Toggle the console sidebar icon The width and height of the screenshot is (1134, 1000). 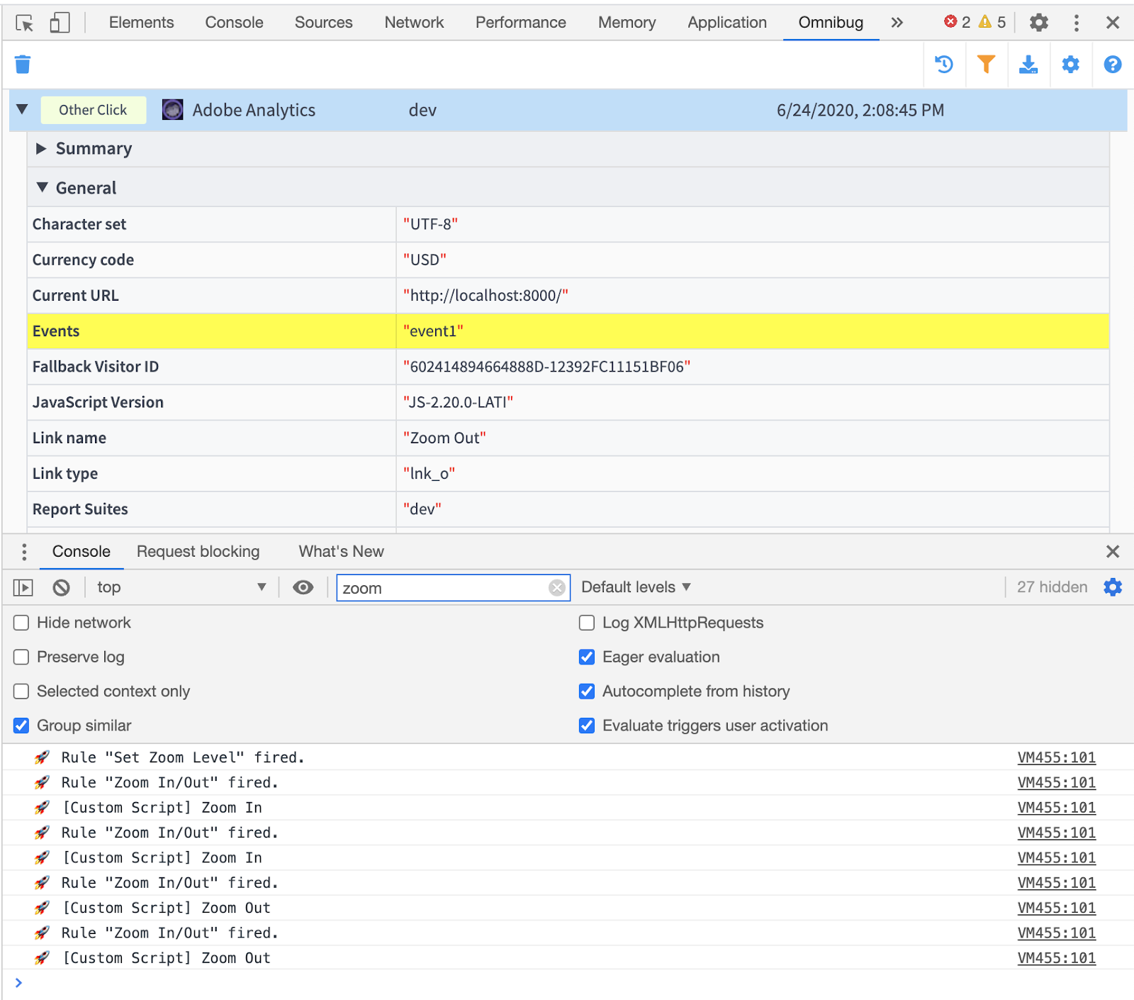point(23,587)
